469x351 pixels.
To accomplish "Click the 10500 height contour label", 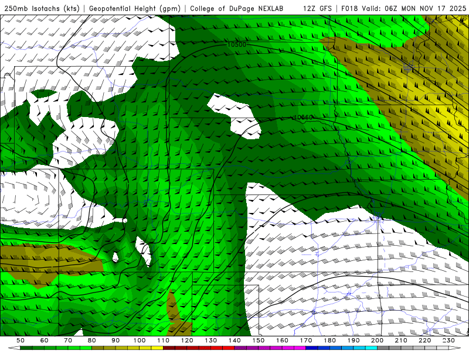I will (x=237, y=45).
